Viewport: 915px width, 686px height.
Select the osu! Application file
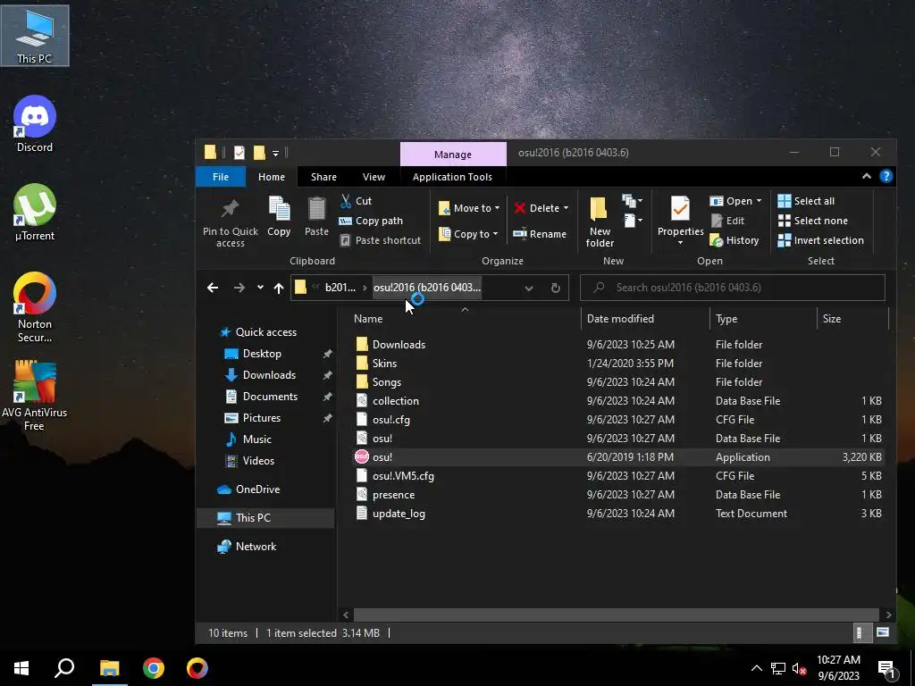click(x=618, y=457)
